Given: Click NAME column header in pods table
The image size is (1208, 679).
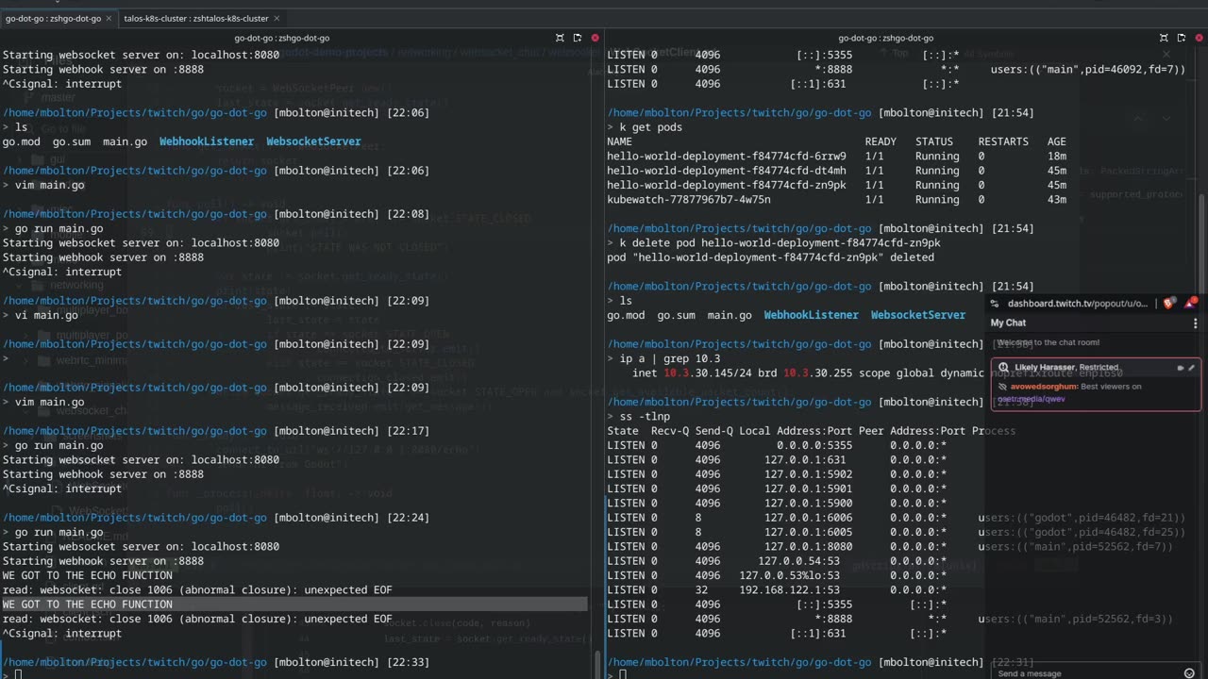Looking at the screenshot, I should pyautogui.click(x=619, y=141).
